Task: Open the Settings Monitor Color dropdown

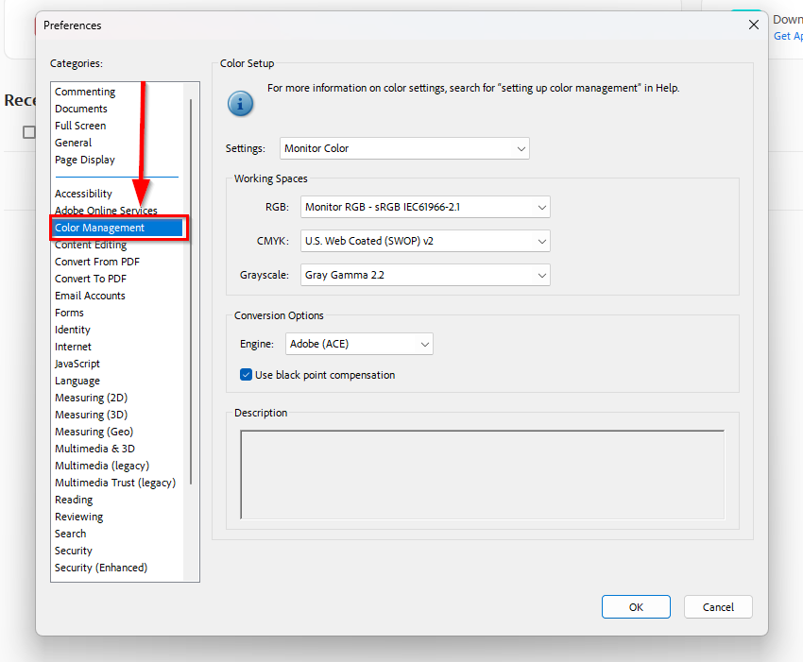Action: (x=404, y=148)
